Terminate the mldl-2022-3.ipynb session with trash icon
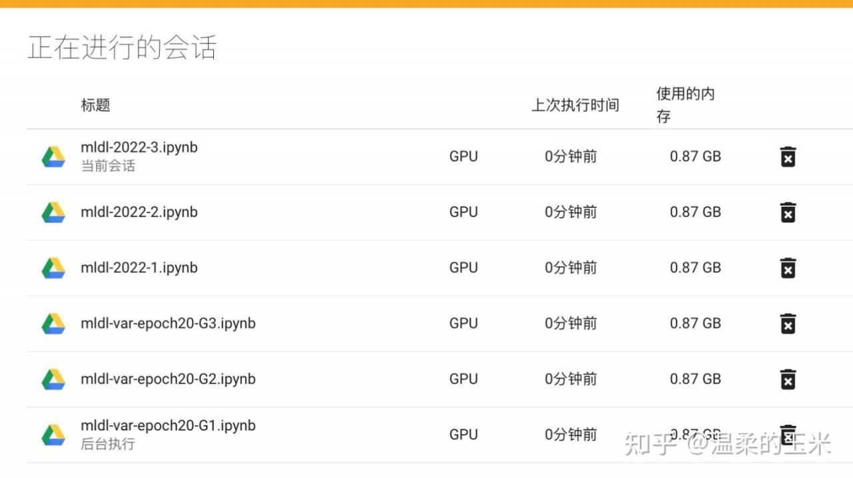 [x=788, y=157]
